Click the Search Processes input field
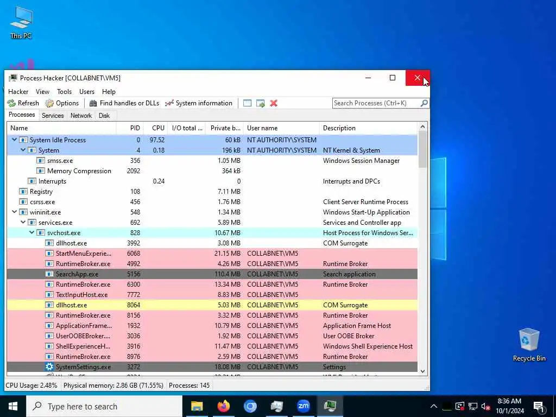Viewport: 556px width, 417px height. [376, 103]
